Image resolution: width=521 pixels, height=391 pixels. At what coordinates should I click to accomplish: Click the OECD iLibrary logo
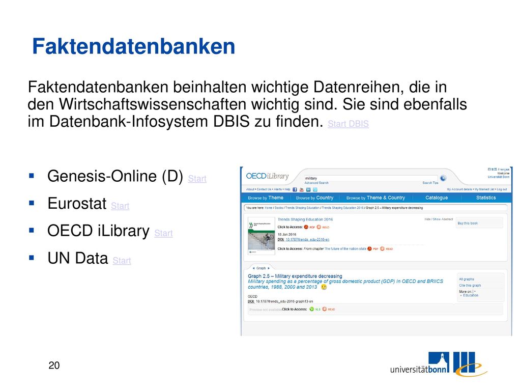pyautogui.click(x=267, y=176)
